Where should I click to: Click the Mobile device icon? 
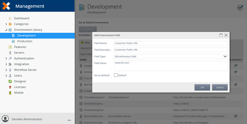click(x=10, y=93)
